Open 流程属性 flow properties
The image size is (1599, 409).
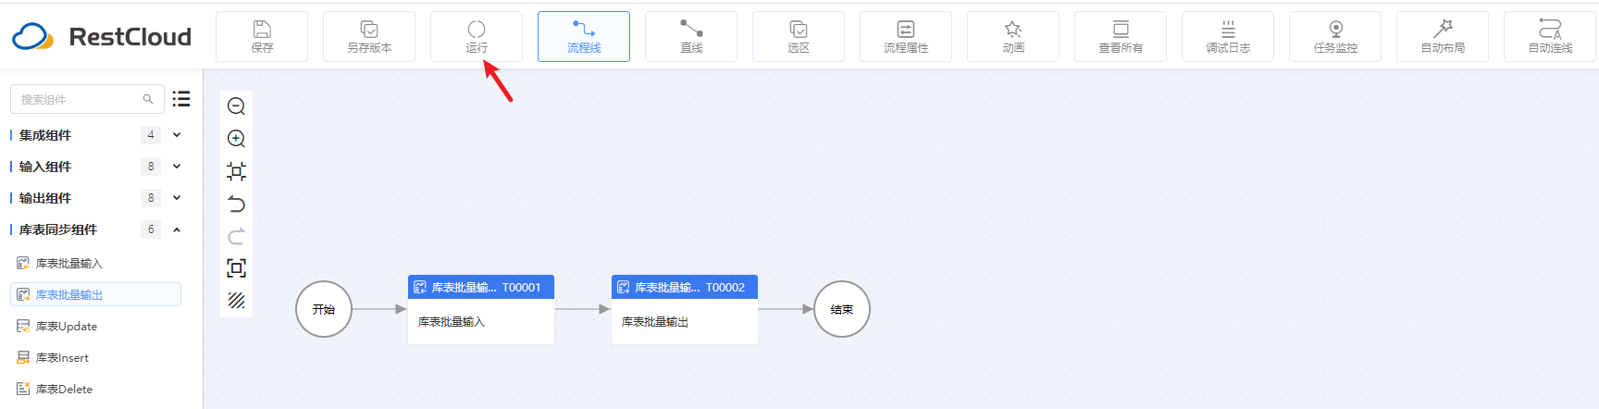(906, 37)
